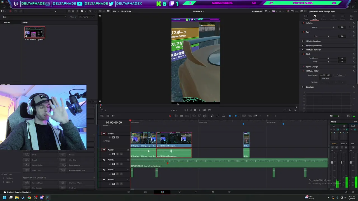Enable the Equalizer section toggle
This screenshot has height=201, width=358.
(302, 87)
